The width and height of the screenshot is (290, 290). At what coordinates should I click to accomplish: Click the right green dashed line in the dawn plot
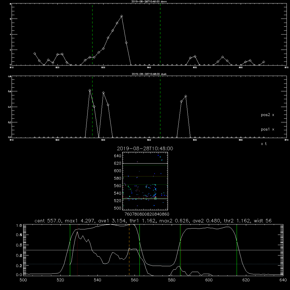[160, 34]
